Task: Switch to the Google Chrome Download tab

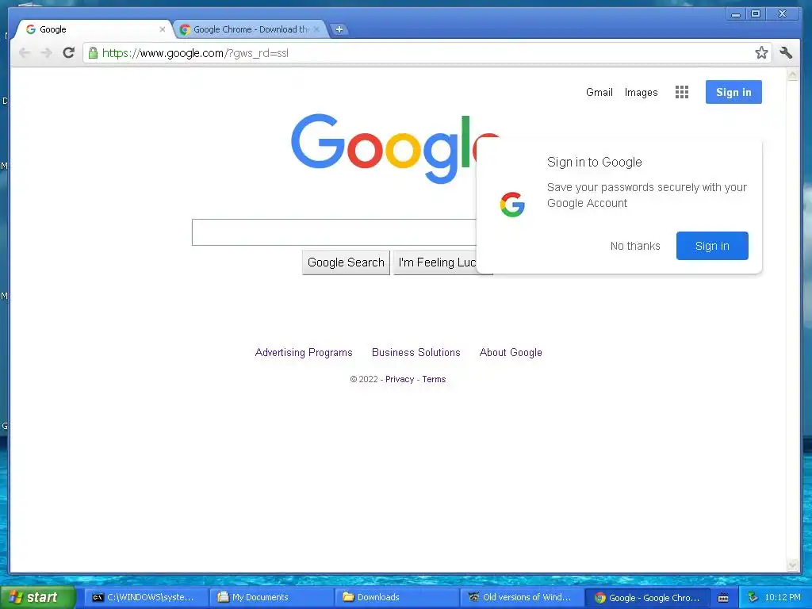Action: (251, 29)
